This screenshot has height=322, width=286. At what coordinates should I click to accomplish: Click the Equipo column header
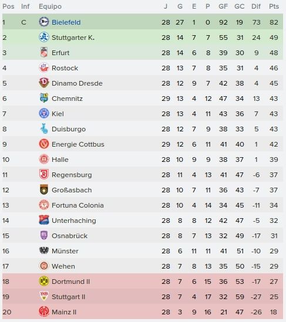coord(50,6)
